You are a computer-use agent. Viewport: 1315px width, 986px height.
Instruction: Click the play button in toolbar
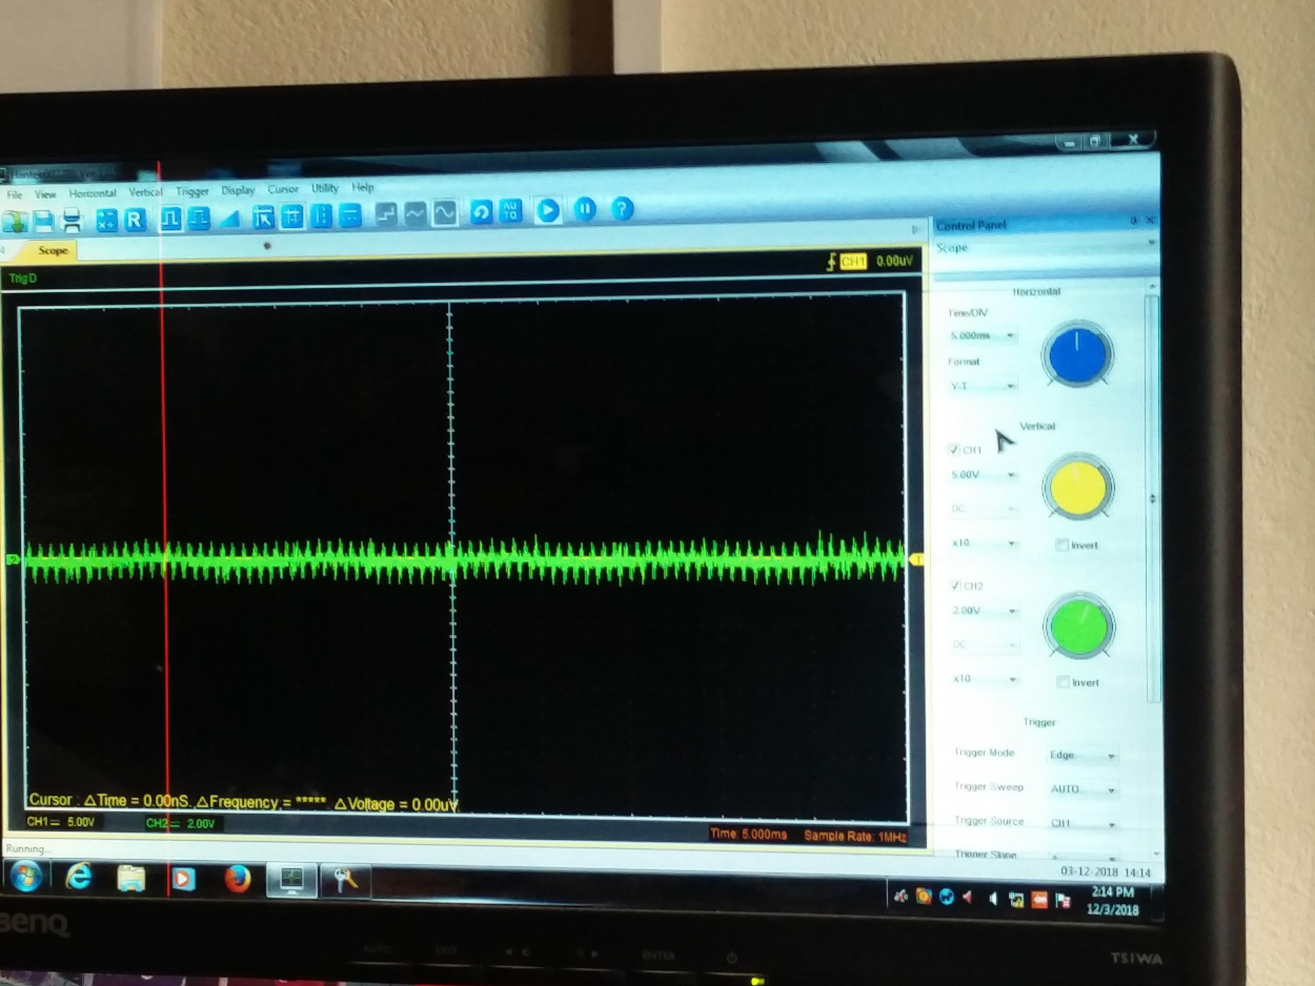coord(547,210)
